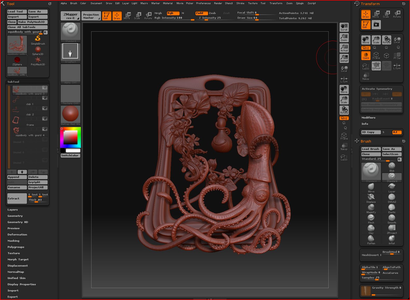Image resolution: width=410 pixels, height=300 pixels.
Task: Hide the club 1 subtool via eye icon
Action: (x=45, y=98)
